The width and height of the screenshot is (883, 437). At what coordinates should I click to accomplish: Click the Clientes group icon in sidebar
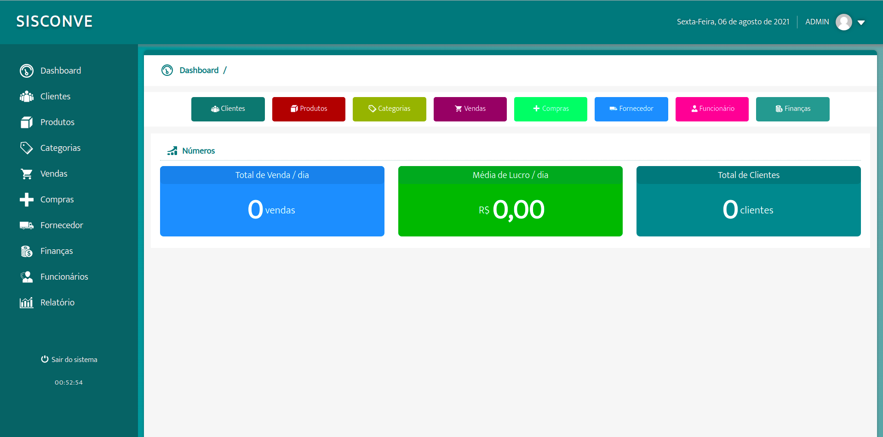pos(27,97)
